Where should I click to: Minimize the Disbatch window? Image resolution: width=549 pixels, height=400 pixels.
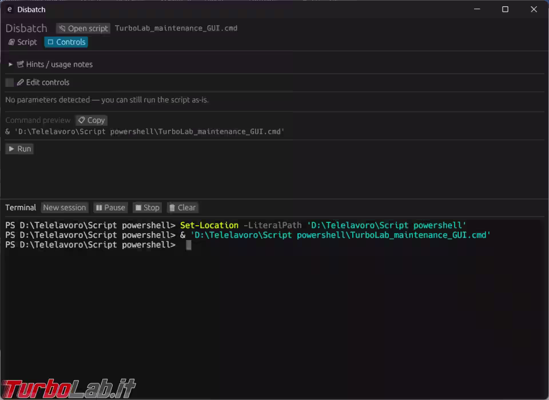coord(477,10)
